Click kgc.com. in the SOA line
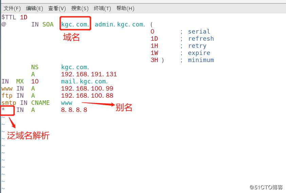Viewport: 286px width, 193px height. [75, 24]
